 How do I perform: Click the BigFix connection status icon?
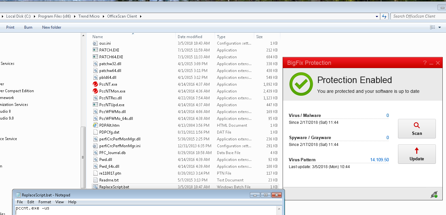pos(434,195)
